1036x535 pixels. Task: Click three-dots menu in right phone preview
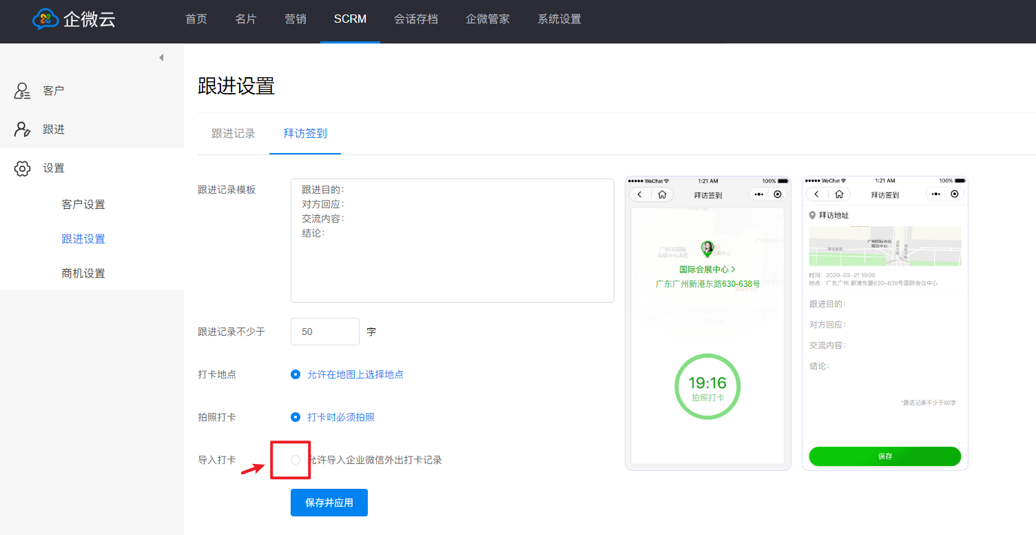pyautogui.click(x=935, y=194)
